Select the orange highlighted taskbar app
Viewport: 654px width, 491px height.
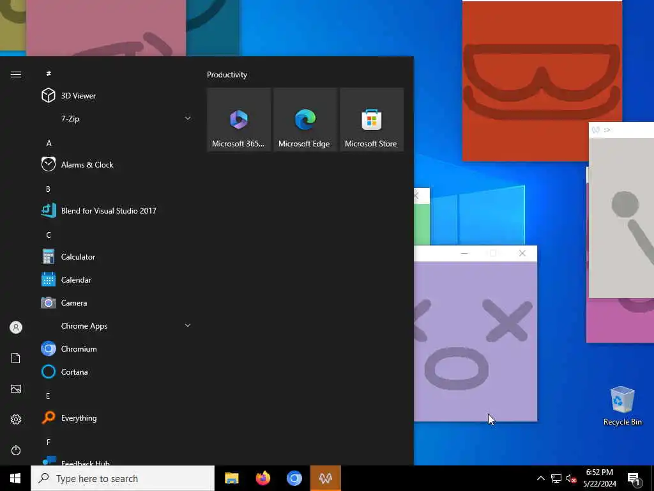(x=325, y=478)
